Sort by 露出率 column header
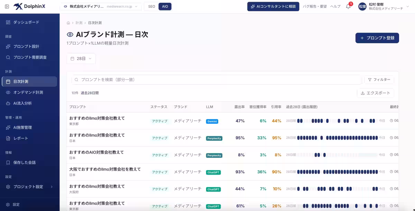The height and width of the screenshot is (211, 415). click(239, 107)
